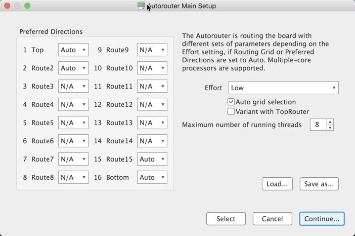The height and width of the screenshot is (236, 355).
Task: Open the 11 Route11 direction dropdown
Action: [152, 86]
